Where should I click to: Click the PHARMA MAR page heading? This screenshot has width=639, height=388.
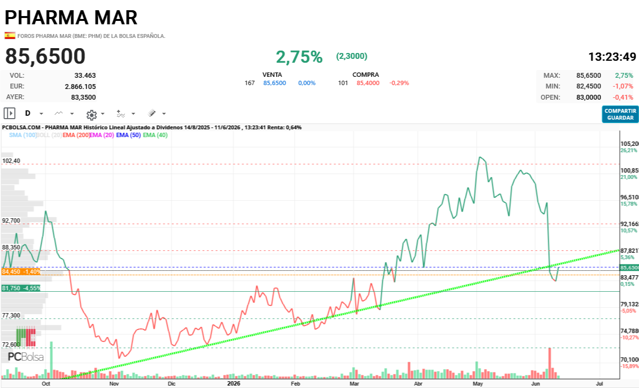tap(71, 18)
